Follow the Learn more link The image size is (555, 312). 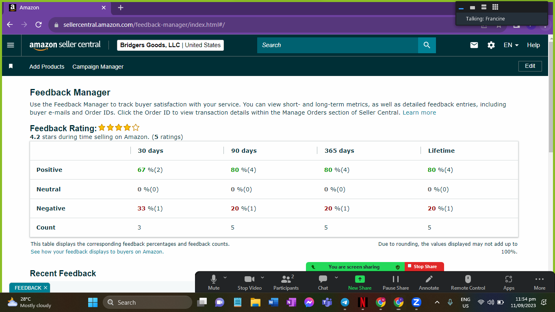tap(419, 113)
